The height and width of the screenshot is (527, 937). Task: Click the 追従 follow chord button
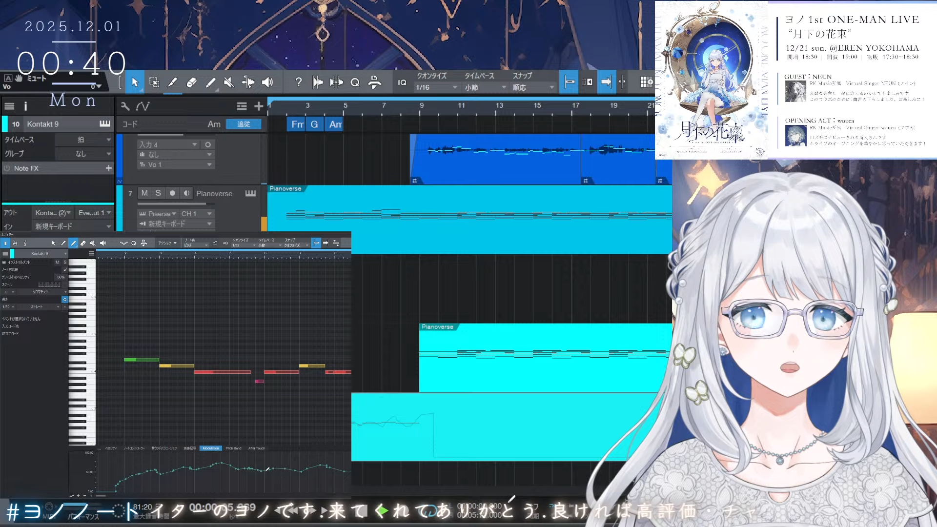[244, 124]
